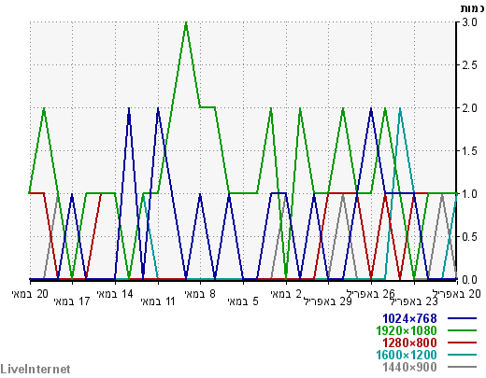Click the gray 1440×900 legend line
486x378 pixels.
pos(463,367)
